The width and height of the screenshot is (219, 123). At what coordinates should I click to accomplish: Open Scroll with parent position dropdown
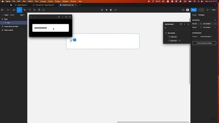pyautogui.click(x=206, y=37)
